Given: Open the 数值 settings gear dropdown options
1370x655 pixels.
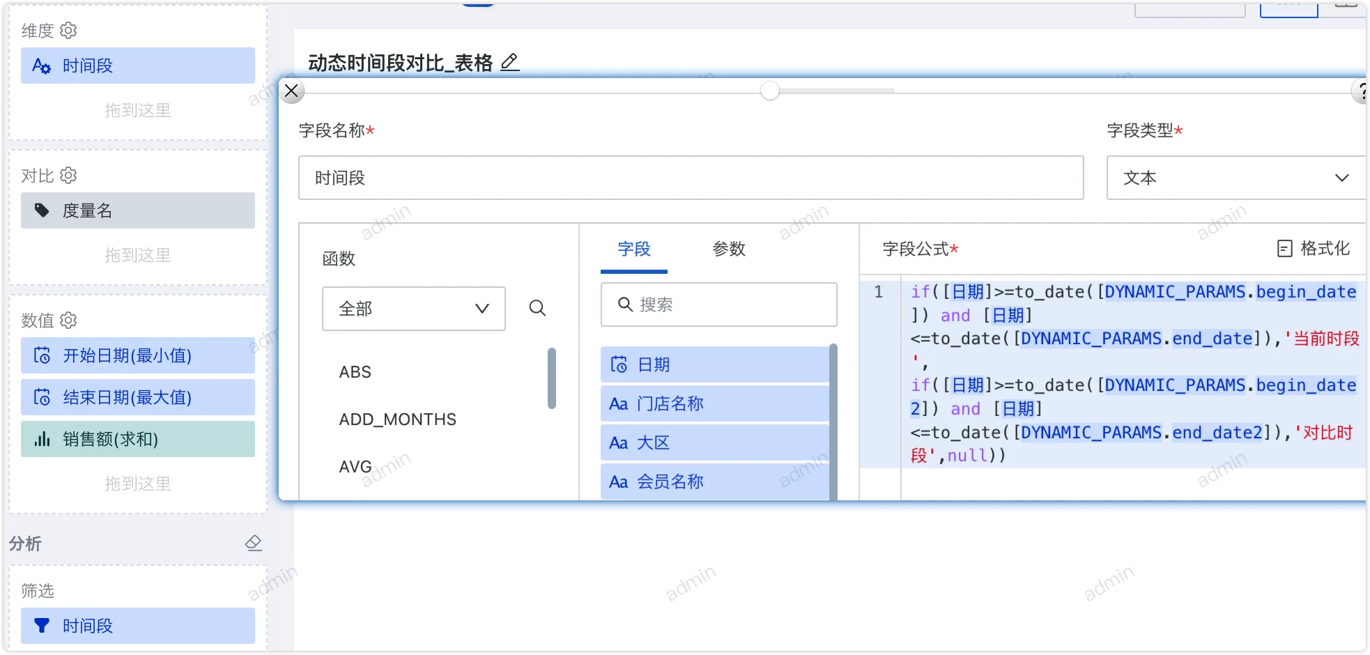Looking at the screenshot, I should tap(68, 320).
